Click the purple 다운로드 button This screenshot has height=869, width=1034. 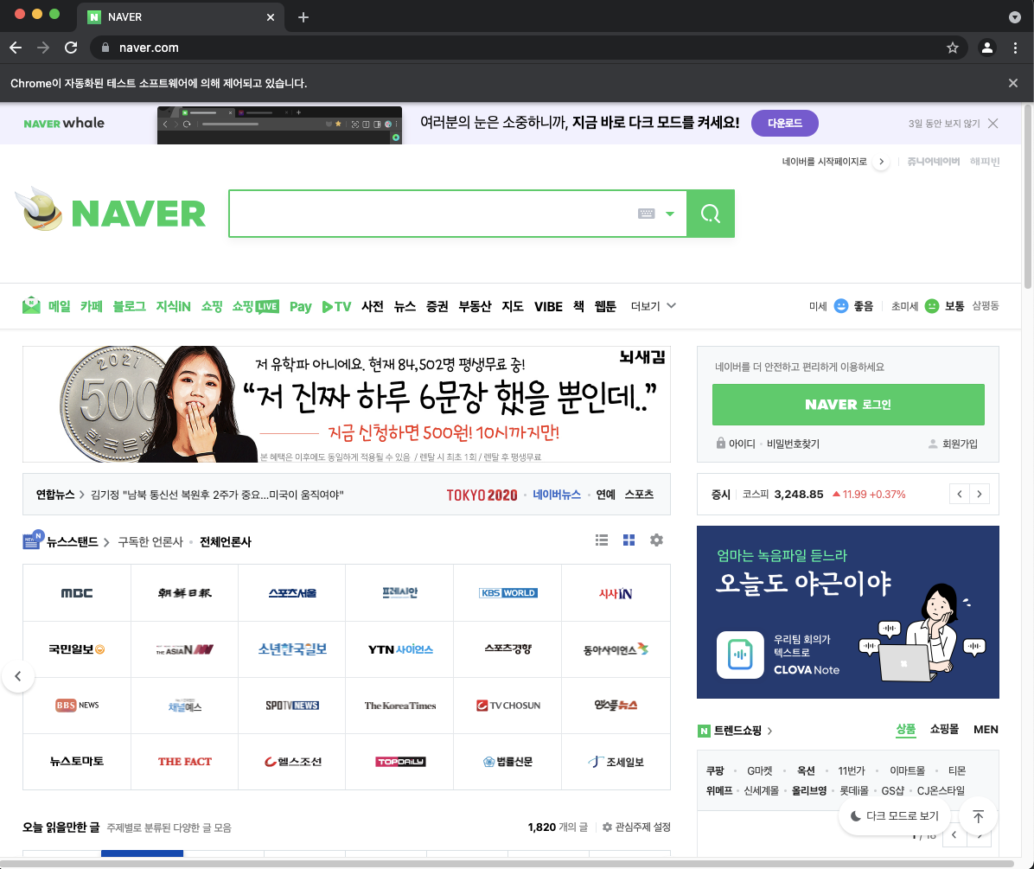pyautogui.click(x=785, y=124)
